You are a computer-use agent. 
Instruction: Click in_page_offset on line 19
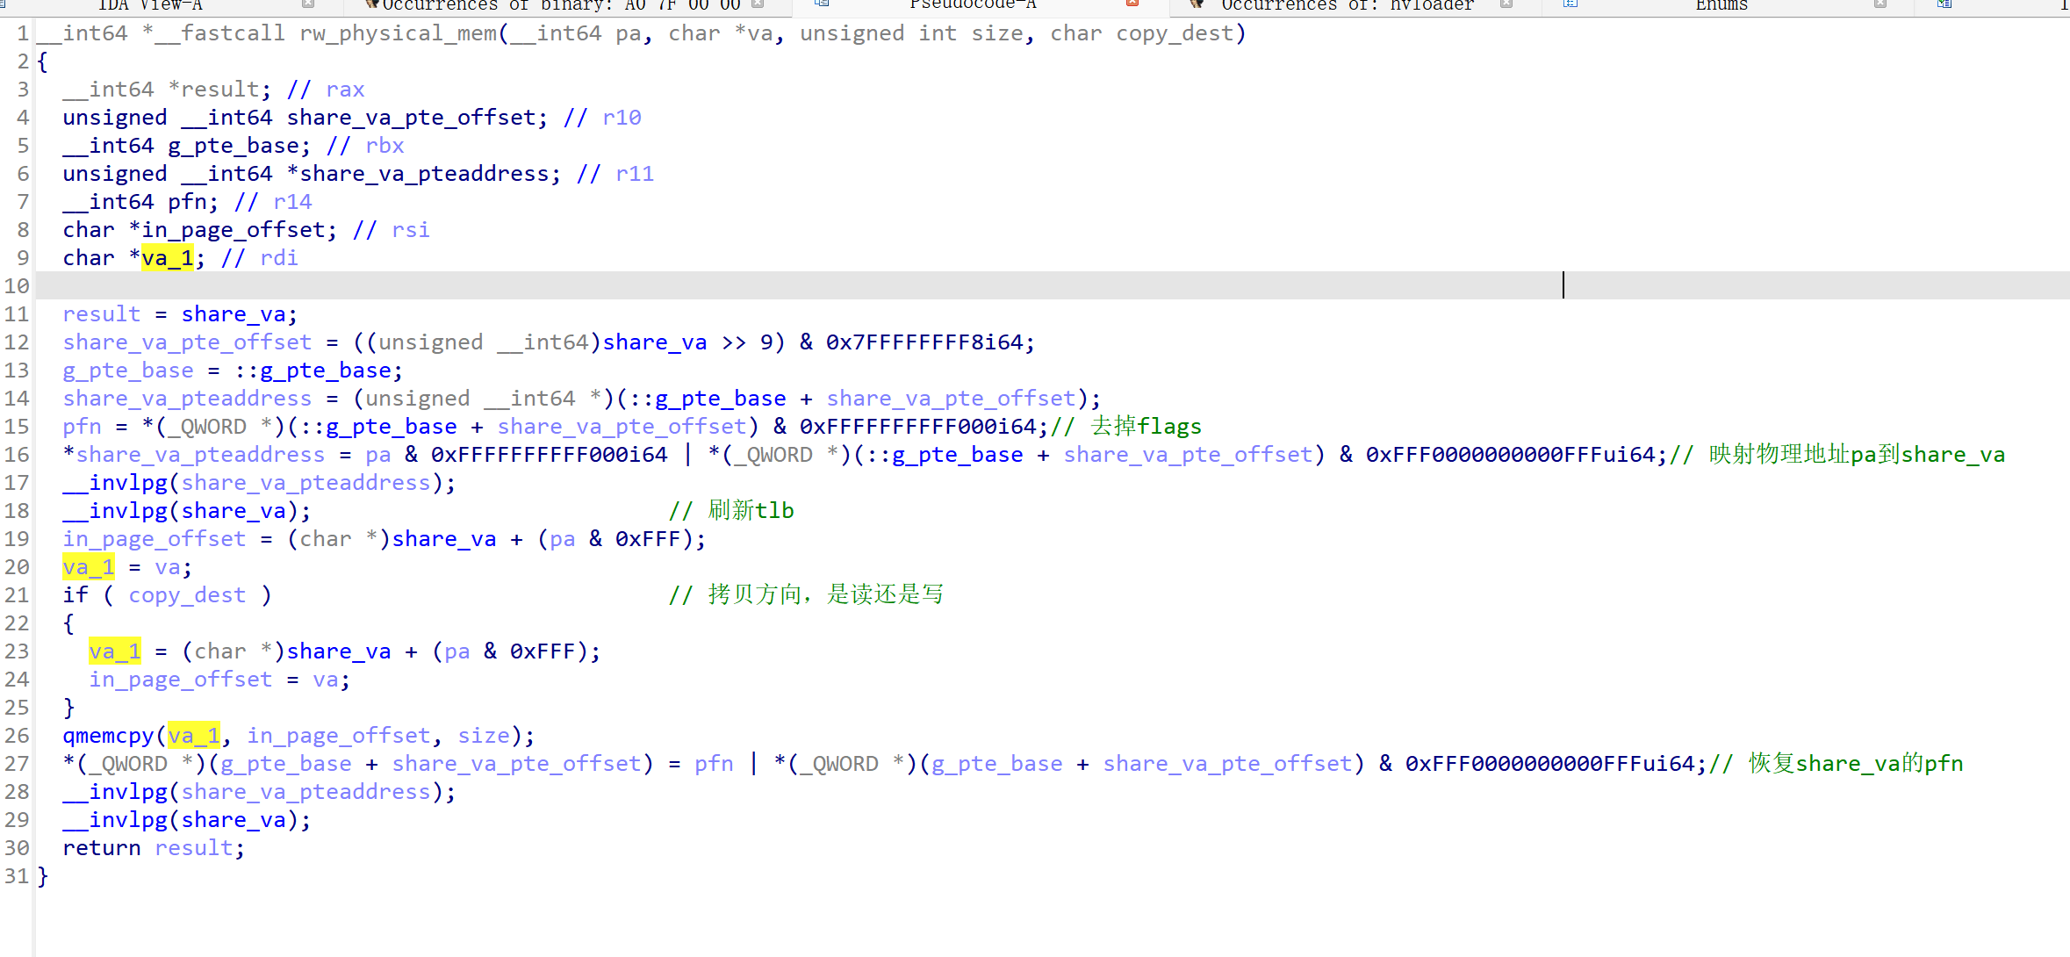155,539
